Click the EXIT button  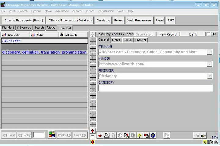[x=170, y=21]
